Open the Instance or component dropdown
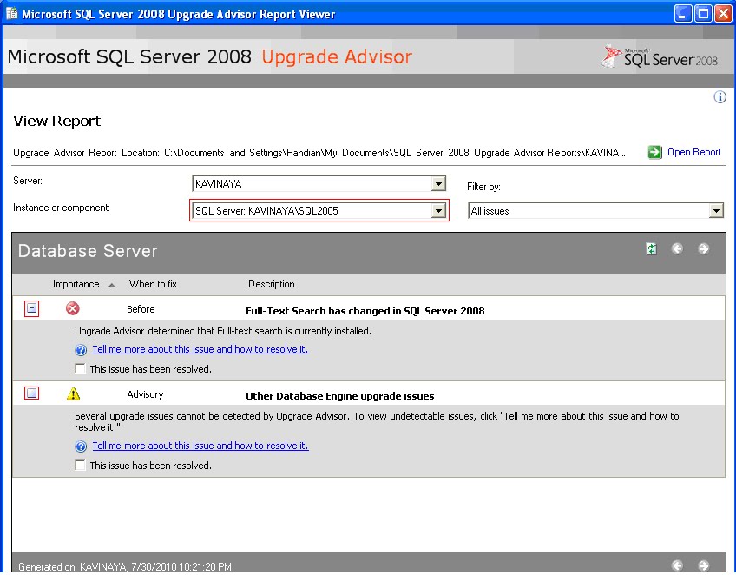736x575 pixels. 438,210
